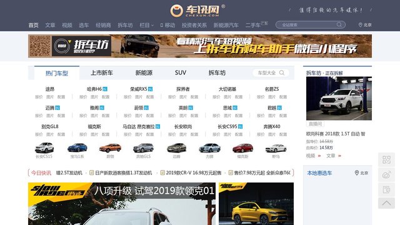The height and width of the screenshot is (225, 400).
Task: Expand the 栏目 dropdown in navigation
Action: [x=146, y=25]
